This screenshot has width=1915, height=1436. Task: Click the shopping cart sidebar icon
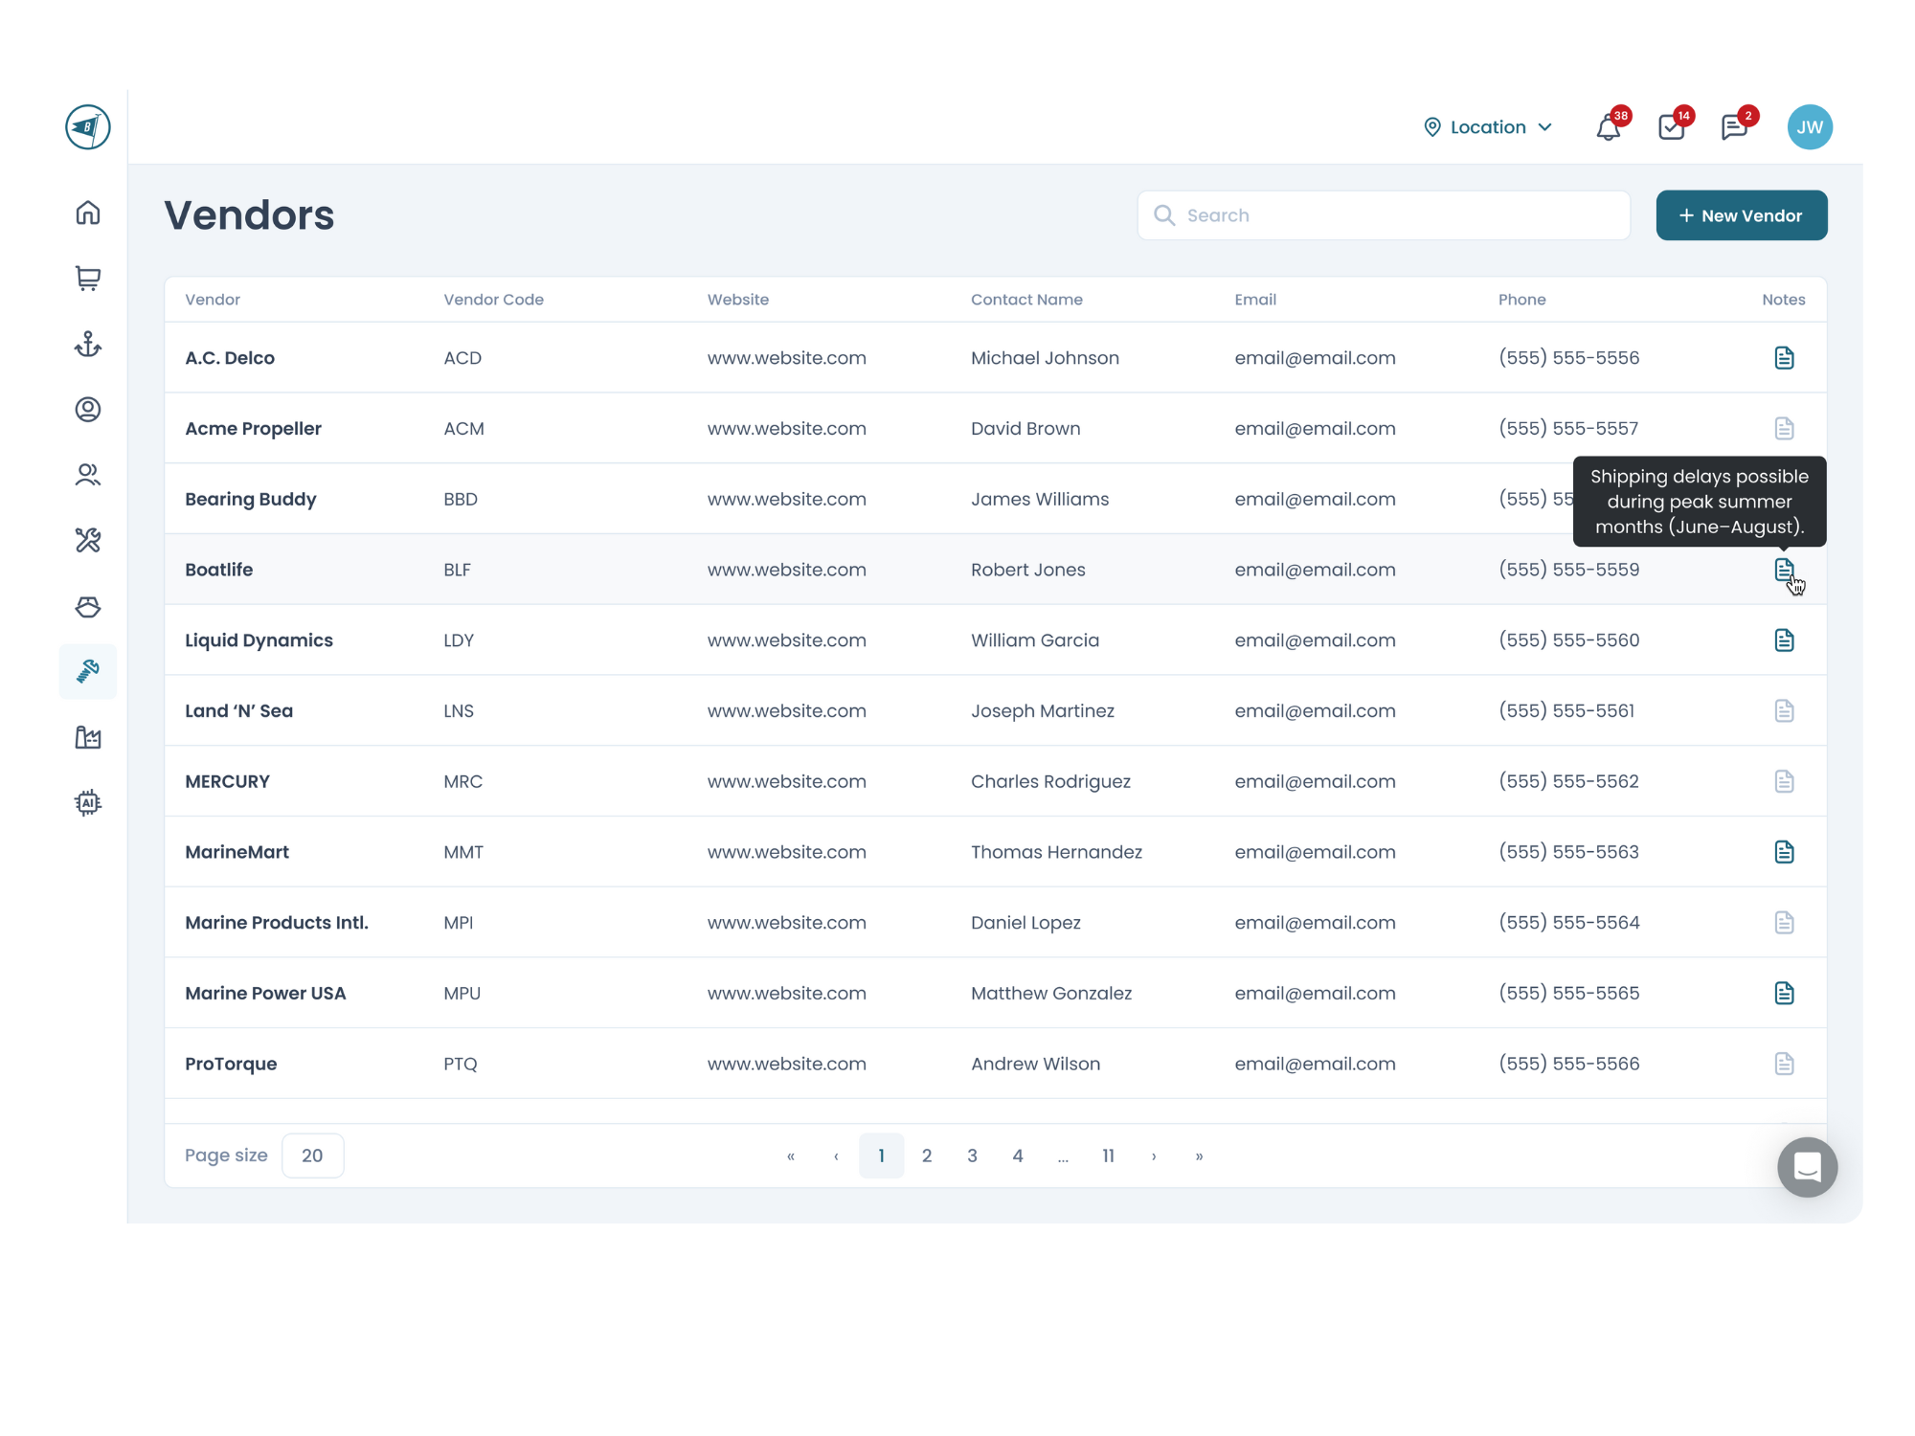tap(88, 278)
